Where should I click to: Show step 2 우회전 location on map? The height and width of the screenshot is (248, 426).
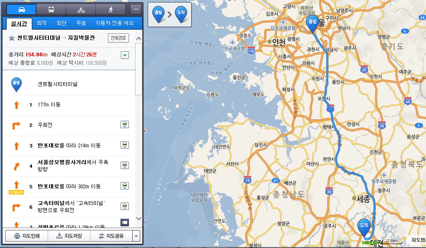tap(125, 125)
